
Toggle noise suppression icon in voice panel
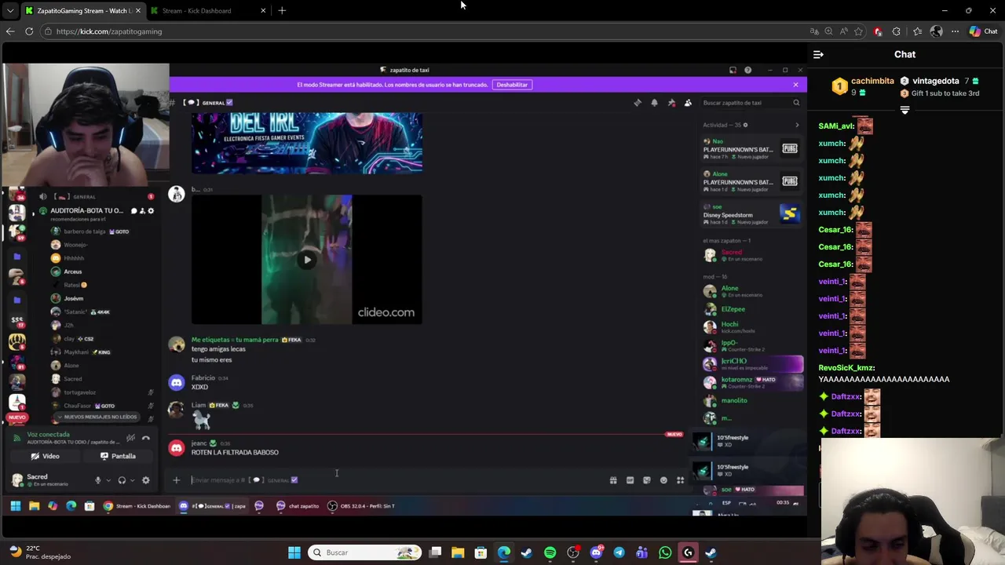(x=130, y=438)
